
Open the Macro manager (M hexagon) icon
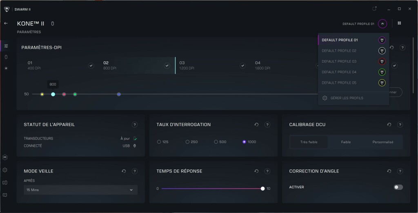point(5,157)
